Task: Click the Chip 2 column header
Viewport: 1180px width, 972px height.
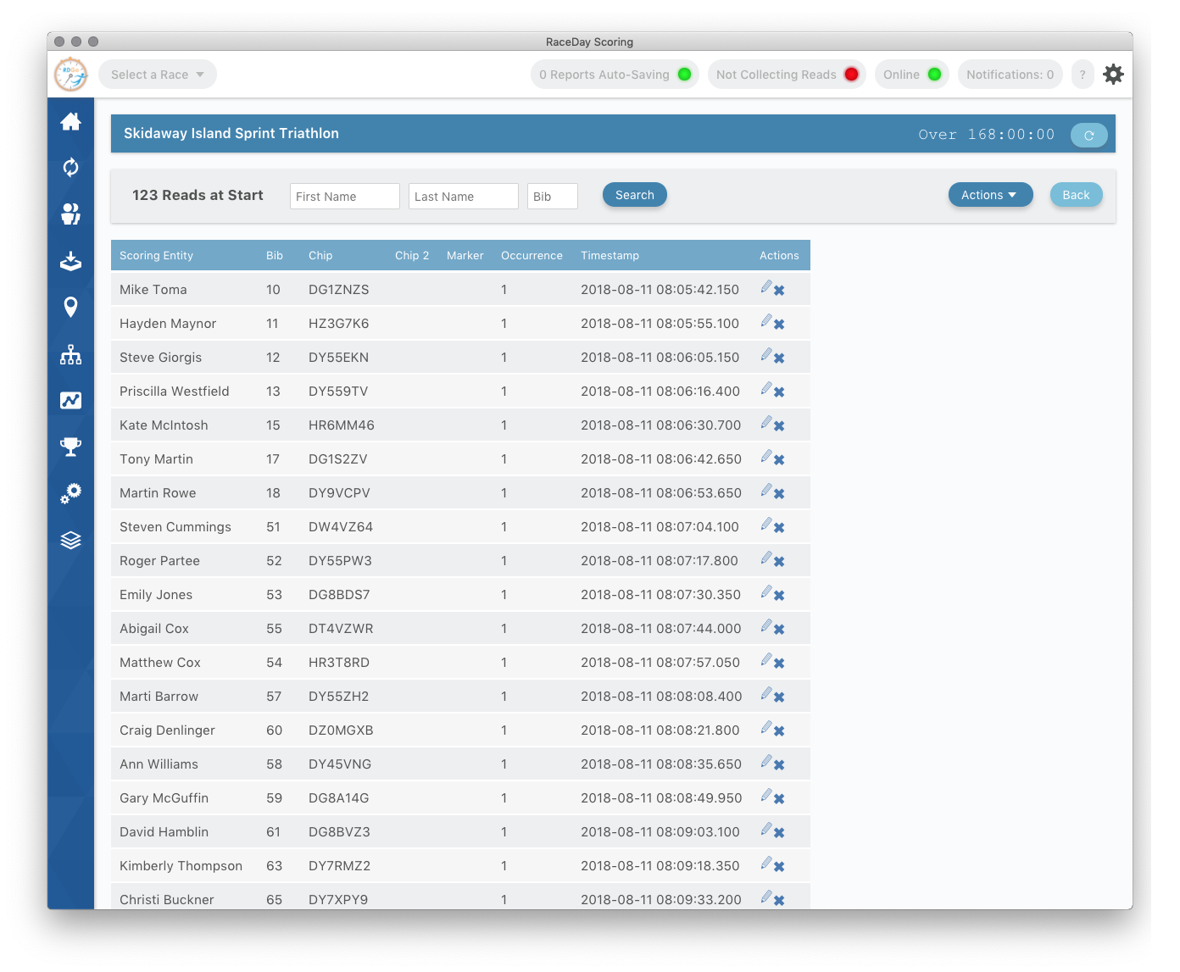Action: tap(412, 255)
